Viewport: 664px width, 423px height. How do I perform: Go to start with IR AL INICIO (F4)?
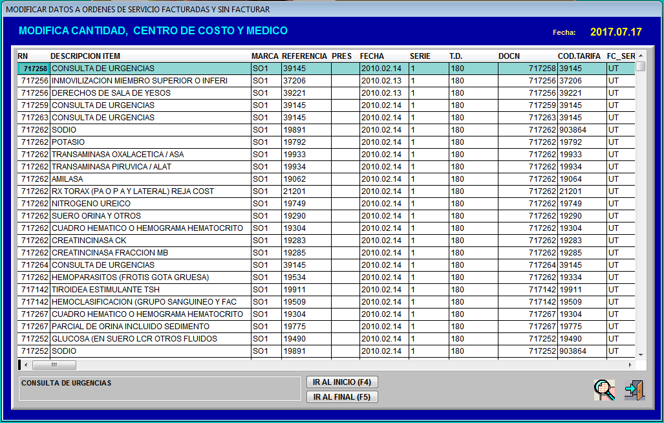coord(342,382)
